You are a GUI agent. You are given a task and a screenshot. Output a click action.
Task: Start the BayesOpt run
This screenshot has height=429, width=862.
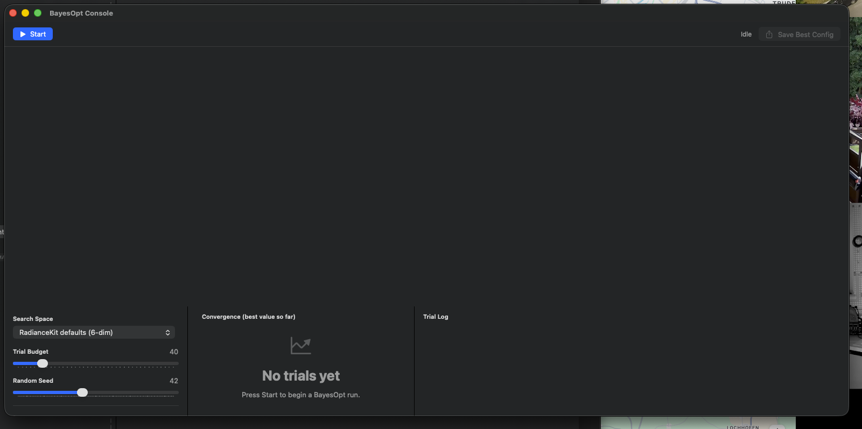click(33, 34)
